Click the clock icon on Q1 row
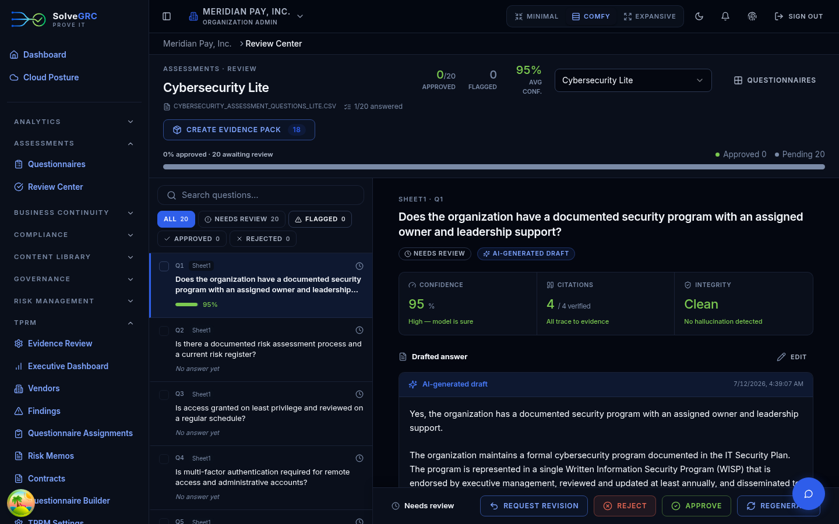The image size is (839, 524). 359,266
